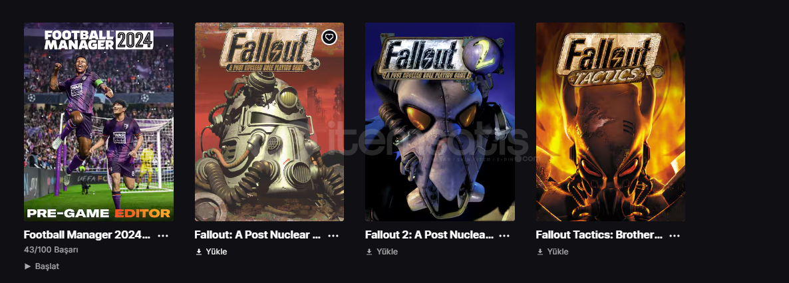
Task: Launch Football Manager 2024 with the Başlat label
Action: point(47,266)
